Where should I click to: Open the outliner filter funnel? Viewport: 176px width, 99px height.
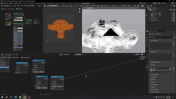coord(171,5)
